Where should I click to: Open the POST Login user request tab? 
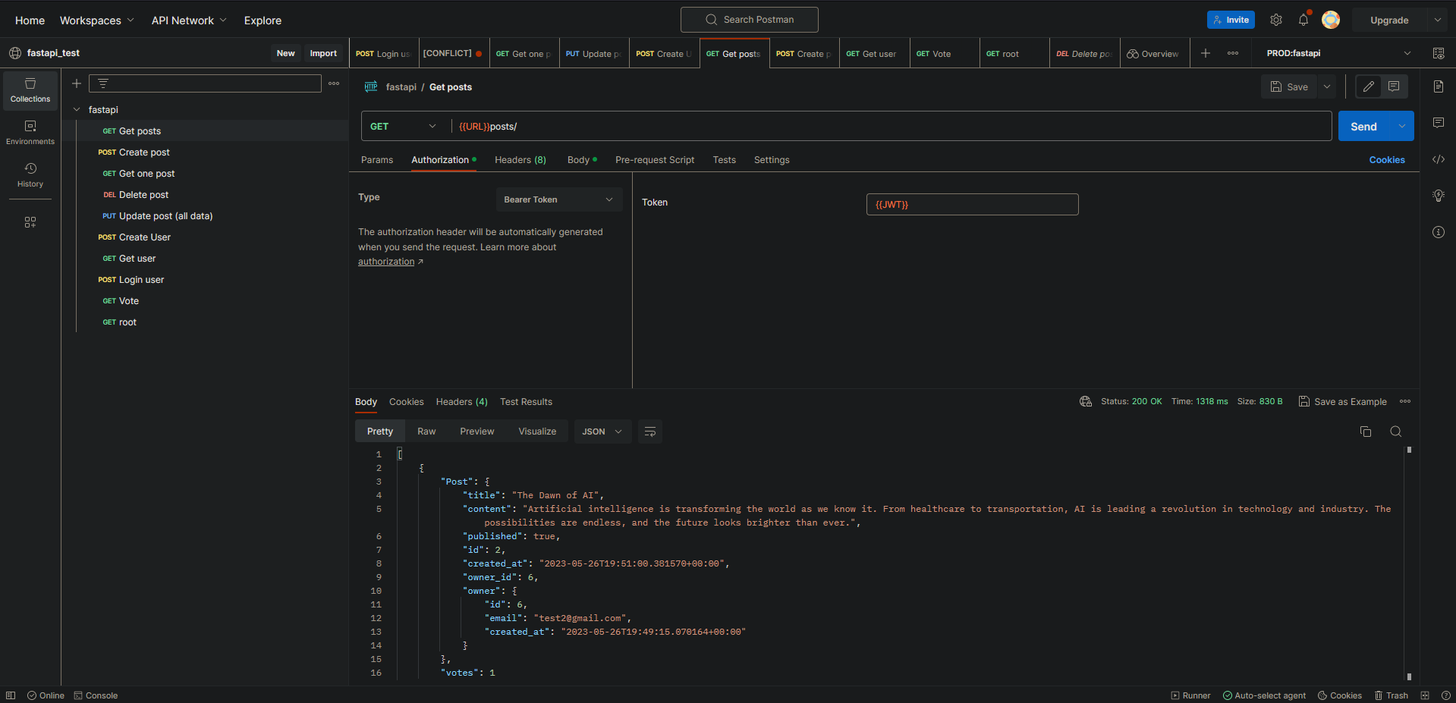(x=384, y=54)
